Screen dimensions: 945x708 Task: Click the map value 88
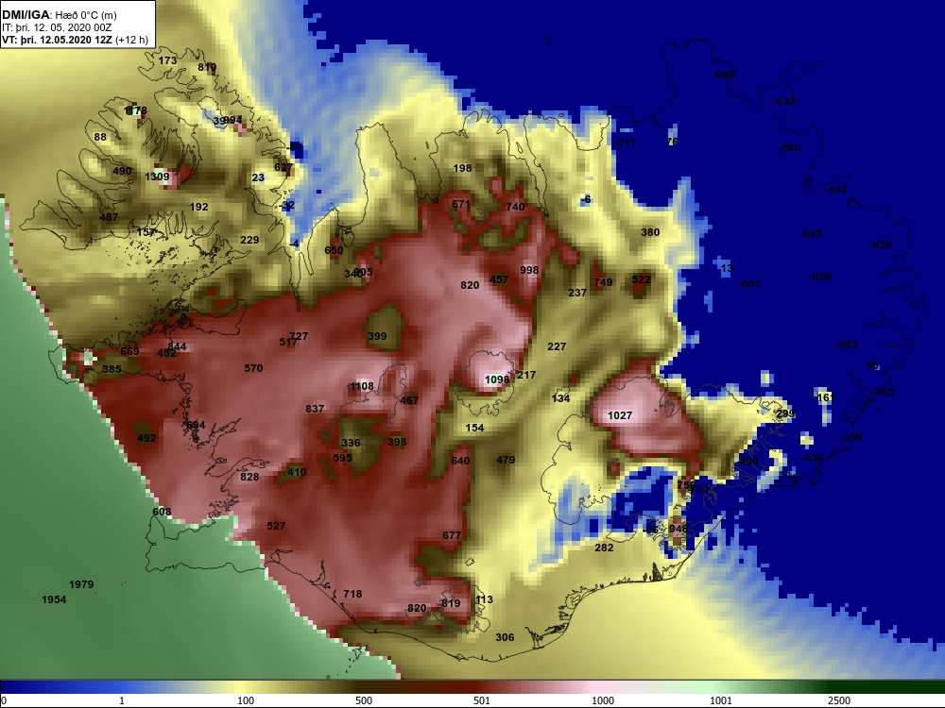(x=100, y=137)
